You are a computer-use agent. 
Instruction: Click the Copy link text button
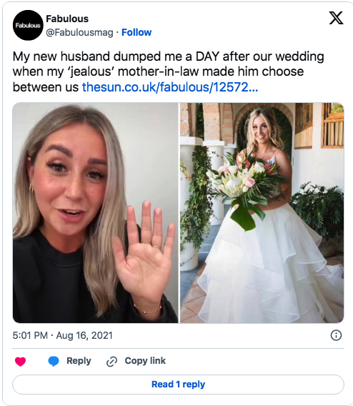(145, 361)
